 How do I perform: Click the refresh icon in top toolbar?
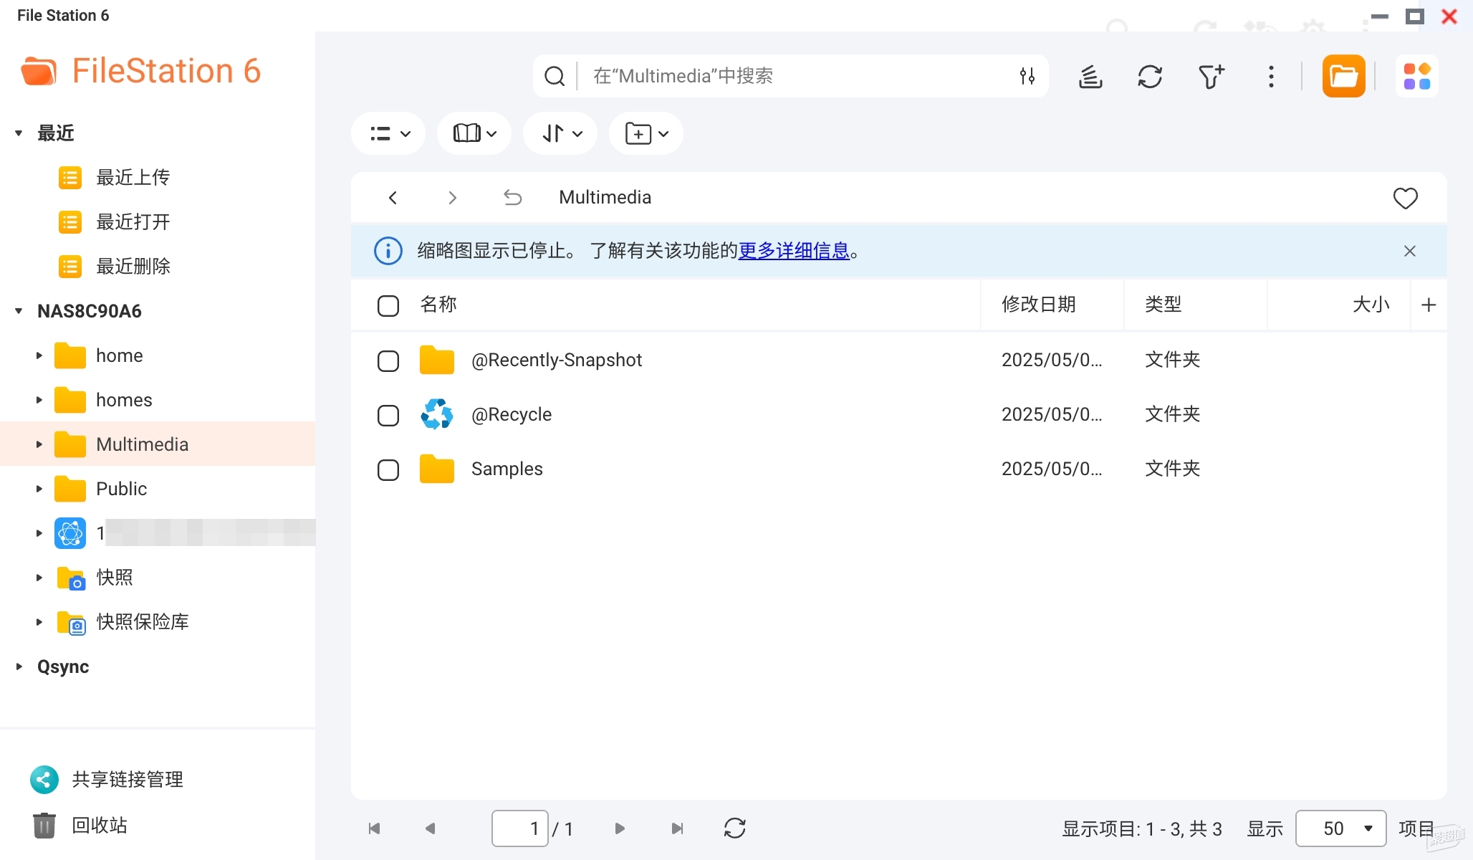pos(1150,76)
